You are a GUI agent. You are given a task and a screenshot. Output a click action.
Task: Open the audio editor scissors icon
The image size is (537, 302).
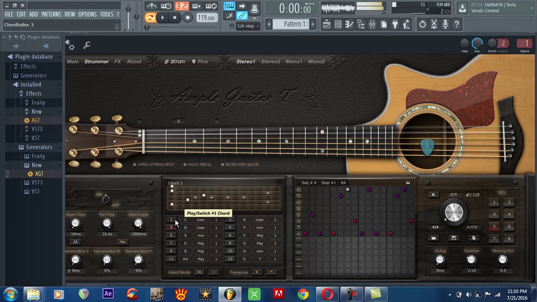click(x=434, y=24)
